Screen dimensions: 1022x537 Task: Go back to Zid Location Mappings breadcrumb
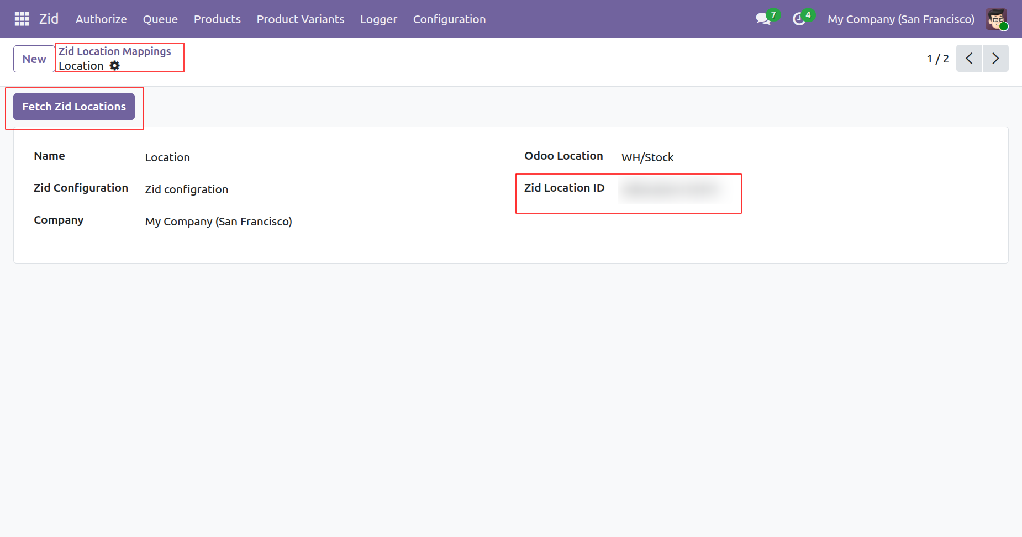coord(115,51)
